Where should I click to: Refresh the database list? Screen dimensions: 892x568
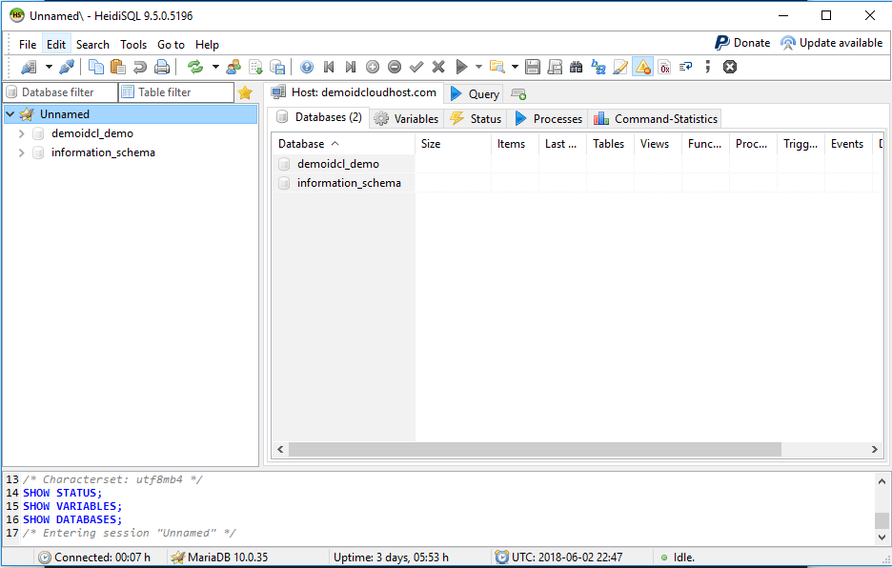(197, 67)
